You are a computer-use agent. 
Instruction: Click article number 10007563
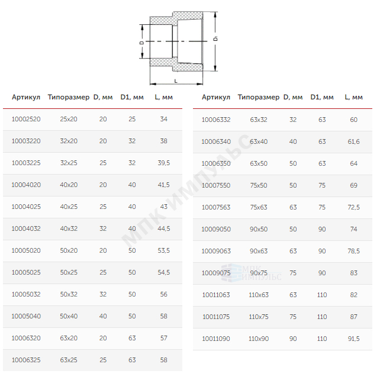pos(216,207)
